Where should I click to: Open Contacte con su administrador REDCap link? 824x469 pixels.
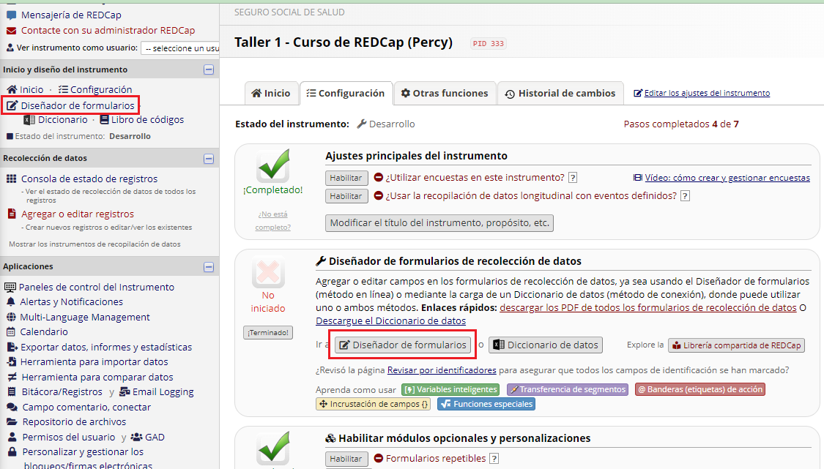click(108, 31)
